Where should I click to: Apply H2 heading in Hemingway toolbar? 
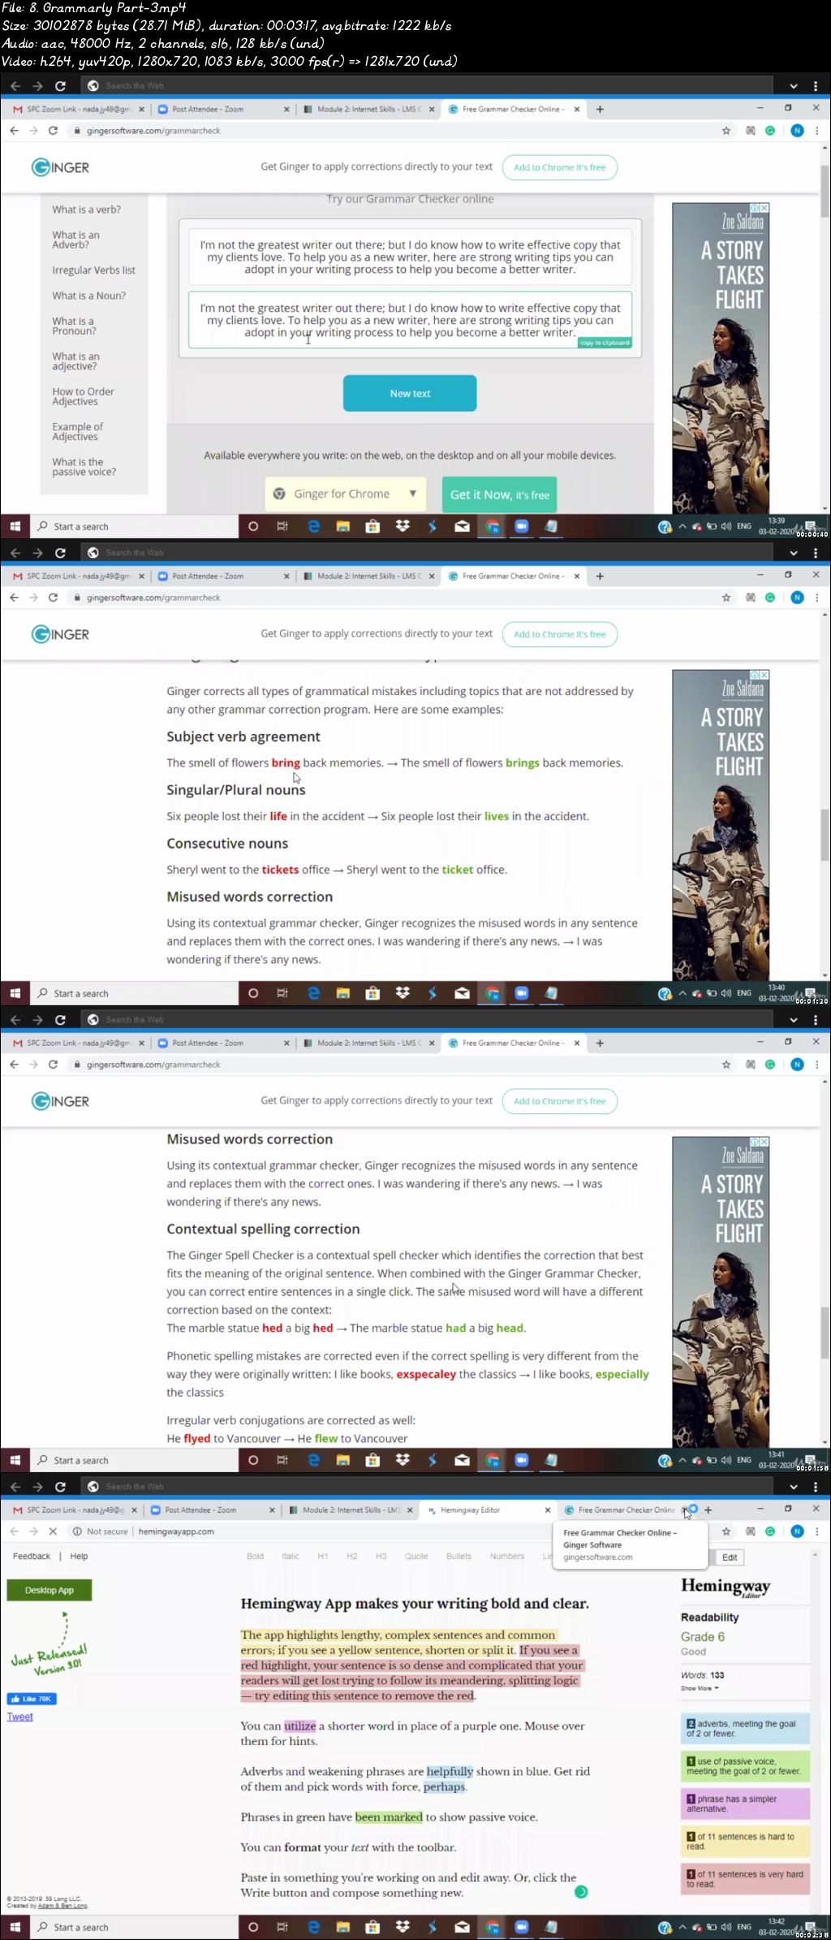click(351, 1556)
